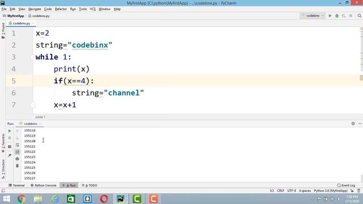Open the Store taskbar icon
Image resolution: width=363 pixels, height=204 pixels.
(x=71, y=199)
